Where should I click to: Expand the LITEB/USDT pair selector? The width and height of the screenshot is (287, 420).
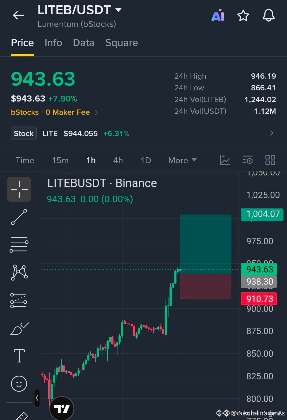(x=118, y=10)
